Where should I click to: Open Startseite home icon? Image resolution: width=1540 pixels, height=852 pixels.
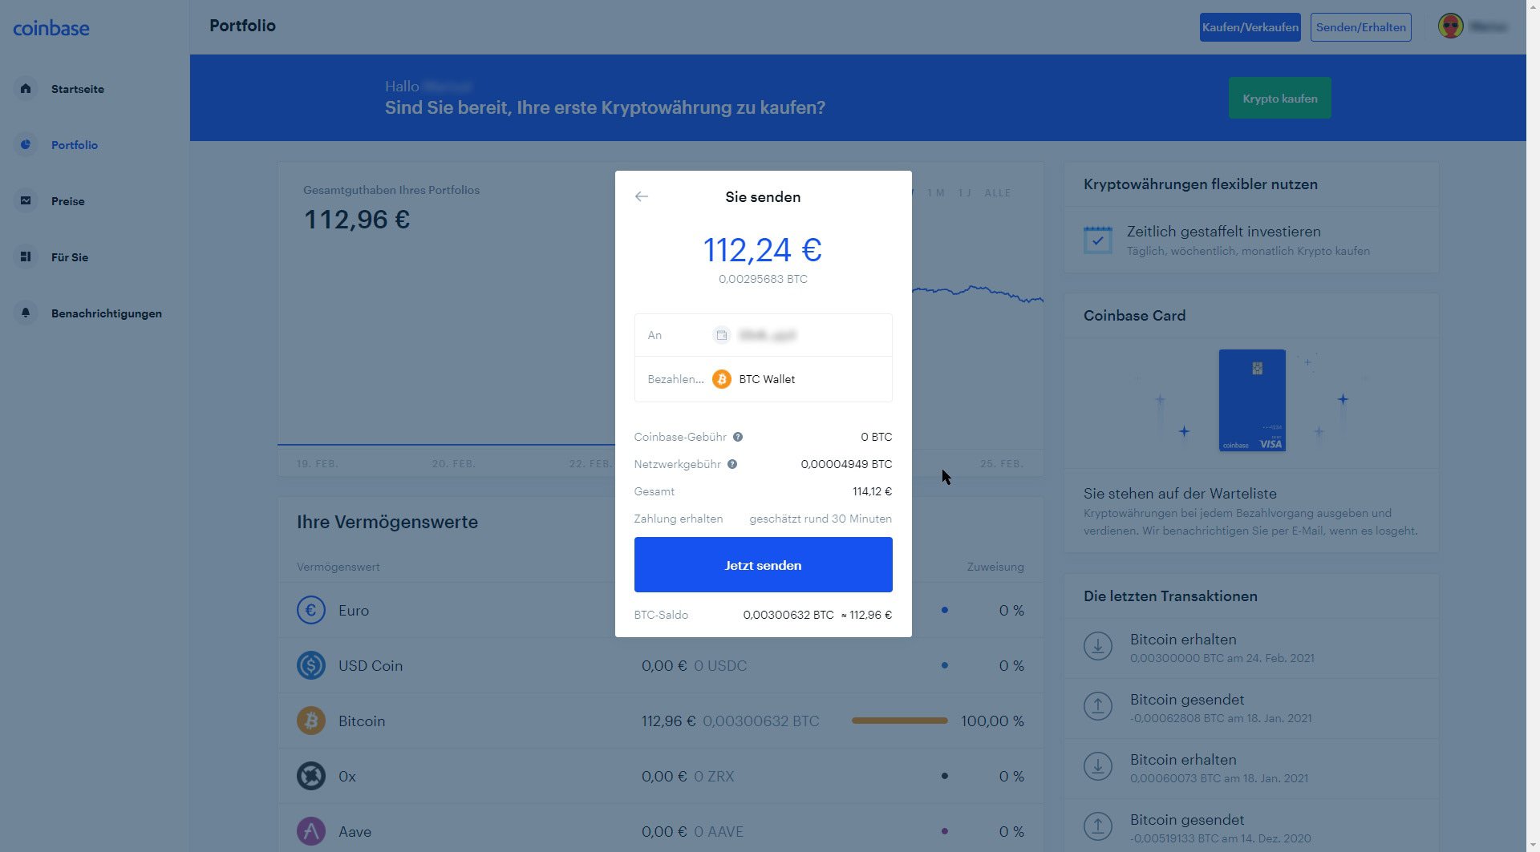pos(26,88)
